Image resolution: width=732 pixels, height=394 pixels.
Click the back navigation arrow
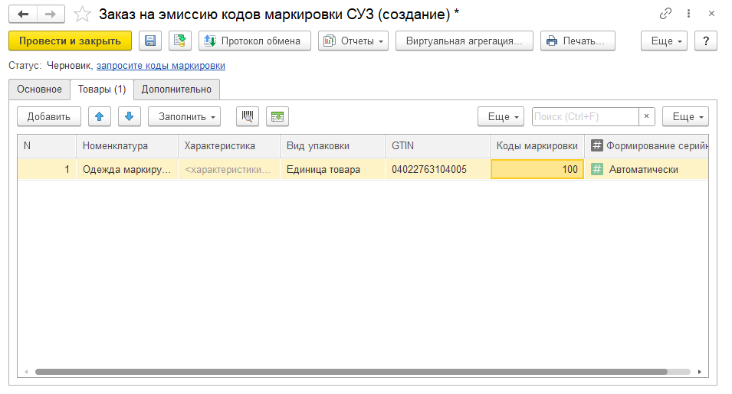pos(24,15)
